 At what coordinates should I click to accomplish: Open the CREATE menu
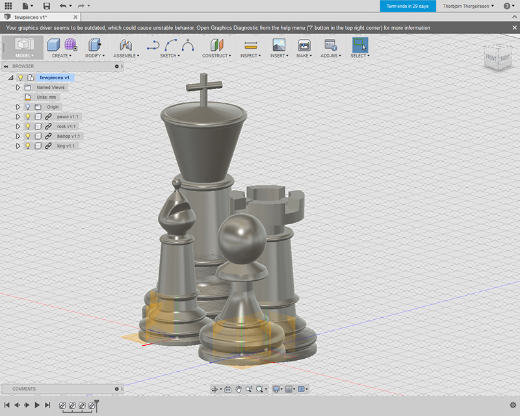(x=61, y=56)
